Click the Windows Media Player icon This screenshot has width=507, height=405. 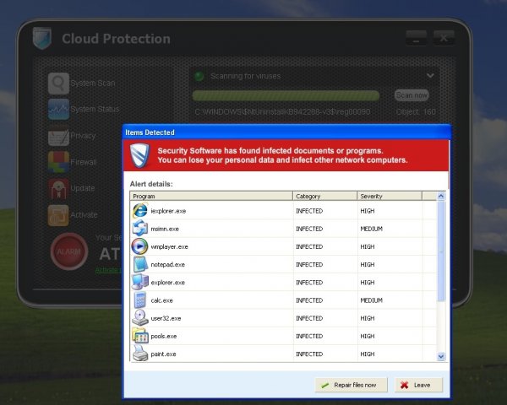tap(140, 246)
